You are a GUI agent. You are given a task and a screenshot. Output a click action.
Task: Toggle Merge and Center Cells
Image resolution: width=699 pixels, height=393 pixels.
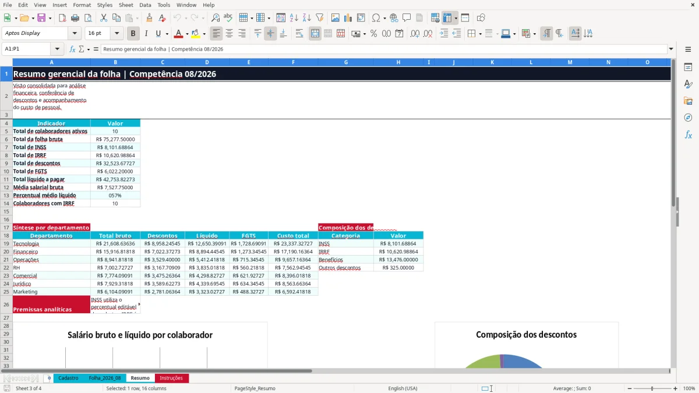(x=315, y=34)
